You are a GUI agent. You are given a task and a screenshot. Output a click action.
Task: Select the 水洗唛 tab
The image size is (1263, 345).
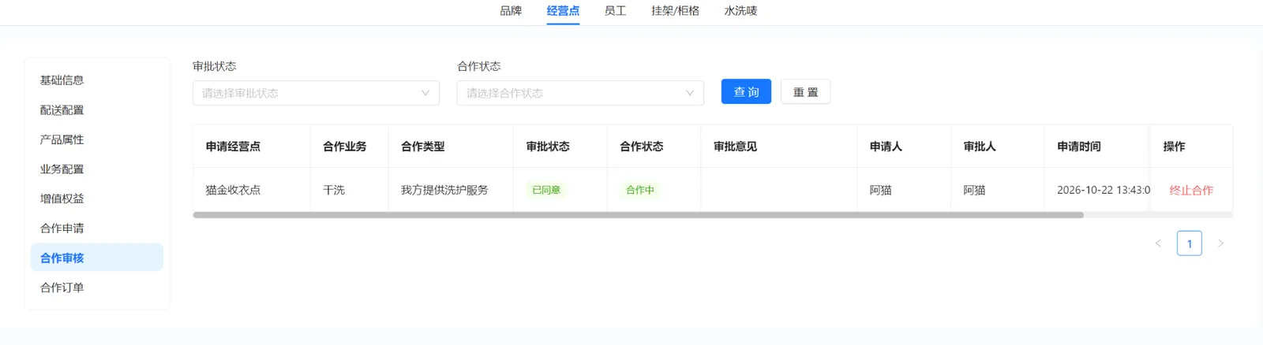[x=740, y=11]
